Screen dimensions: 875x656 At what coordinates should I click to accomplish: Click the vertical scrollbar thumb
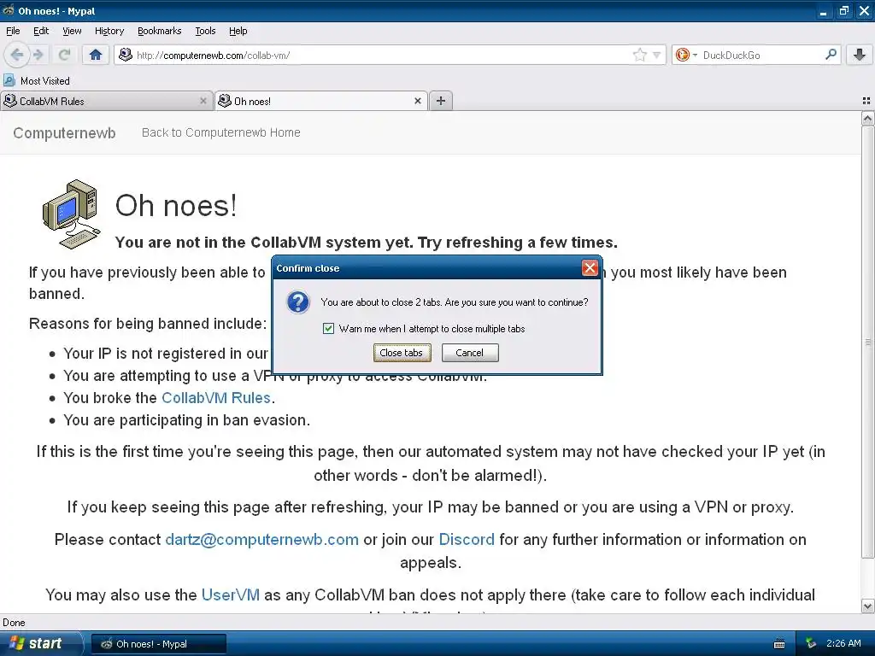(867, 342)
